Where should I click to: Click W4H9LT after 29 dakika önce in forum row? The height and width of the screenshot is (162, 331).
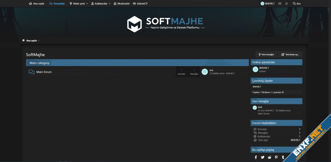tap(230, 73)
